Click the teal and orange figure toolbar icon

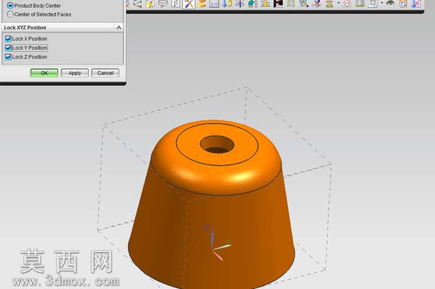pyautogui.click(x=252, y=4)
